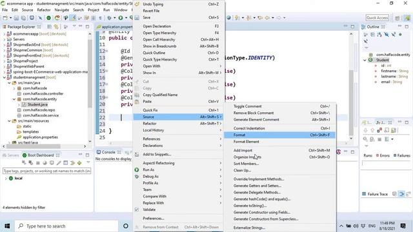
Task: Expand the ecommerceapp project
Action: pyautogui.click(x=5, y=34)
